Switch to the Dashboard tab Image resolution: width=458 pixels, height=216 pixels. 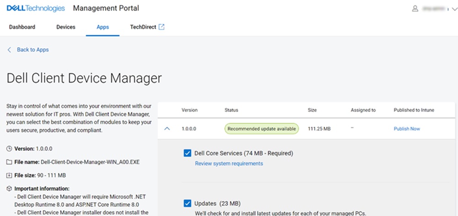[x=22, y=27]
